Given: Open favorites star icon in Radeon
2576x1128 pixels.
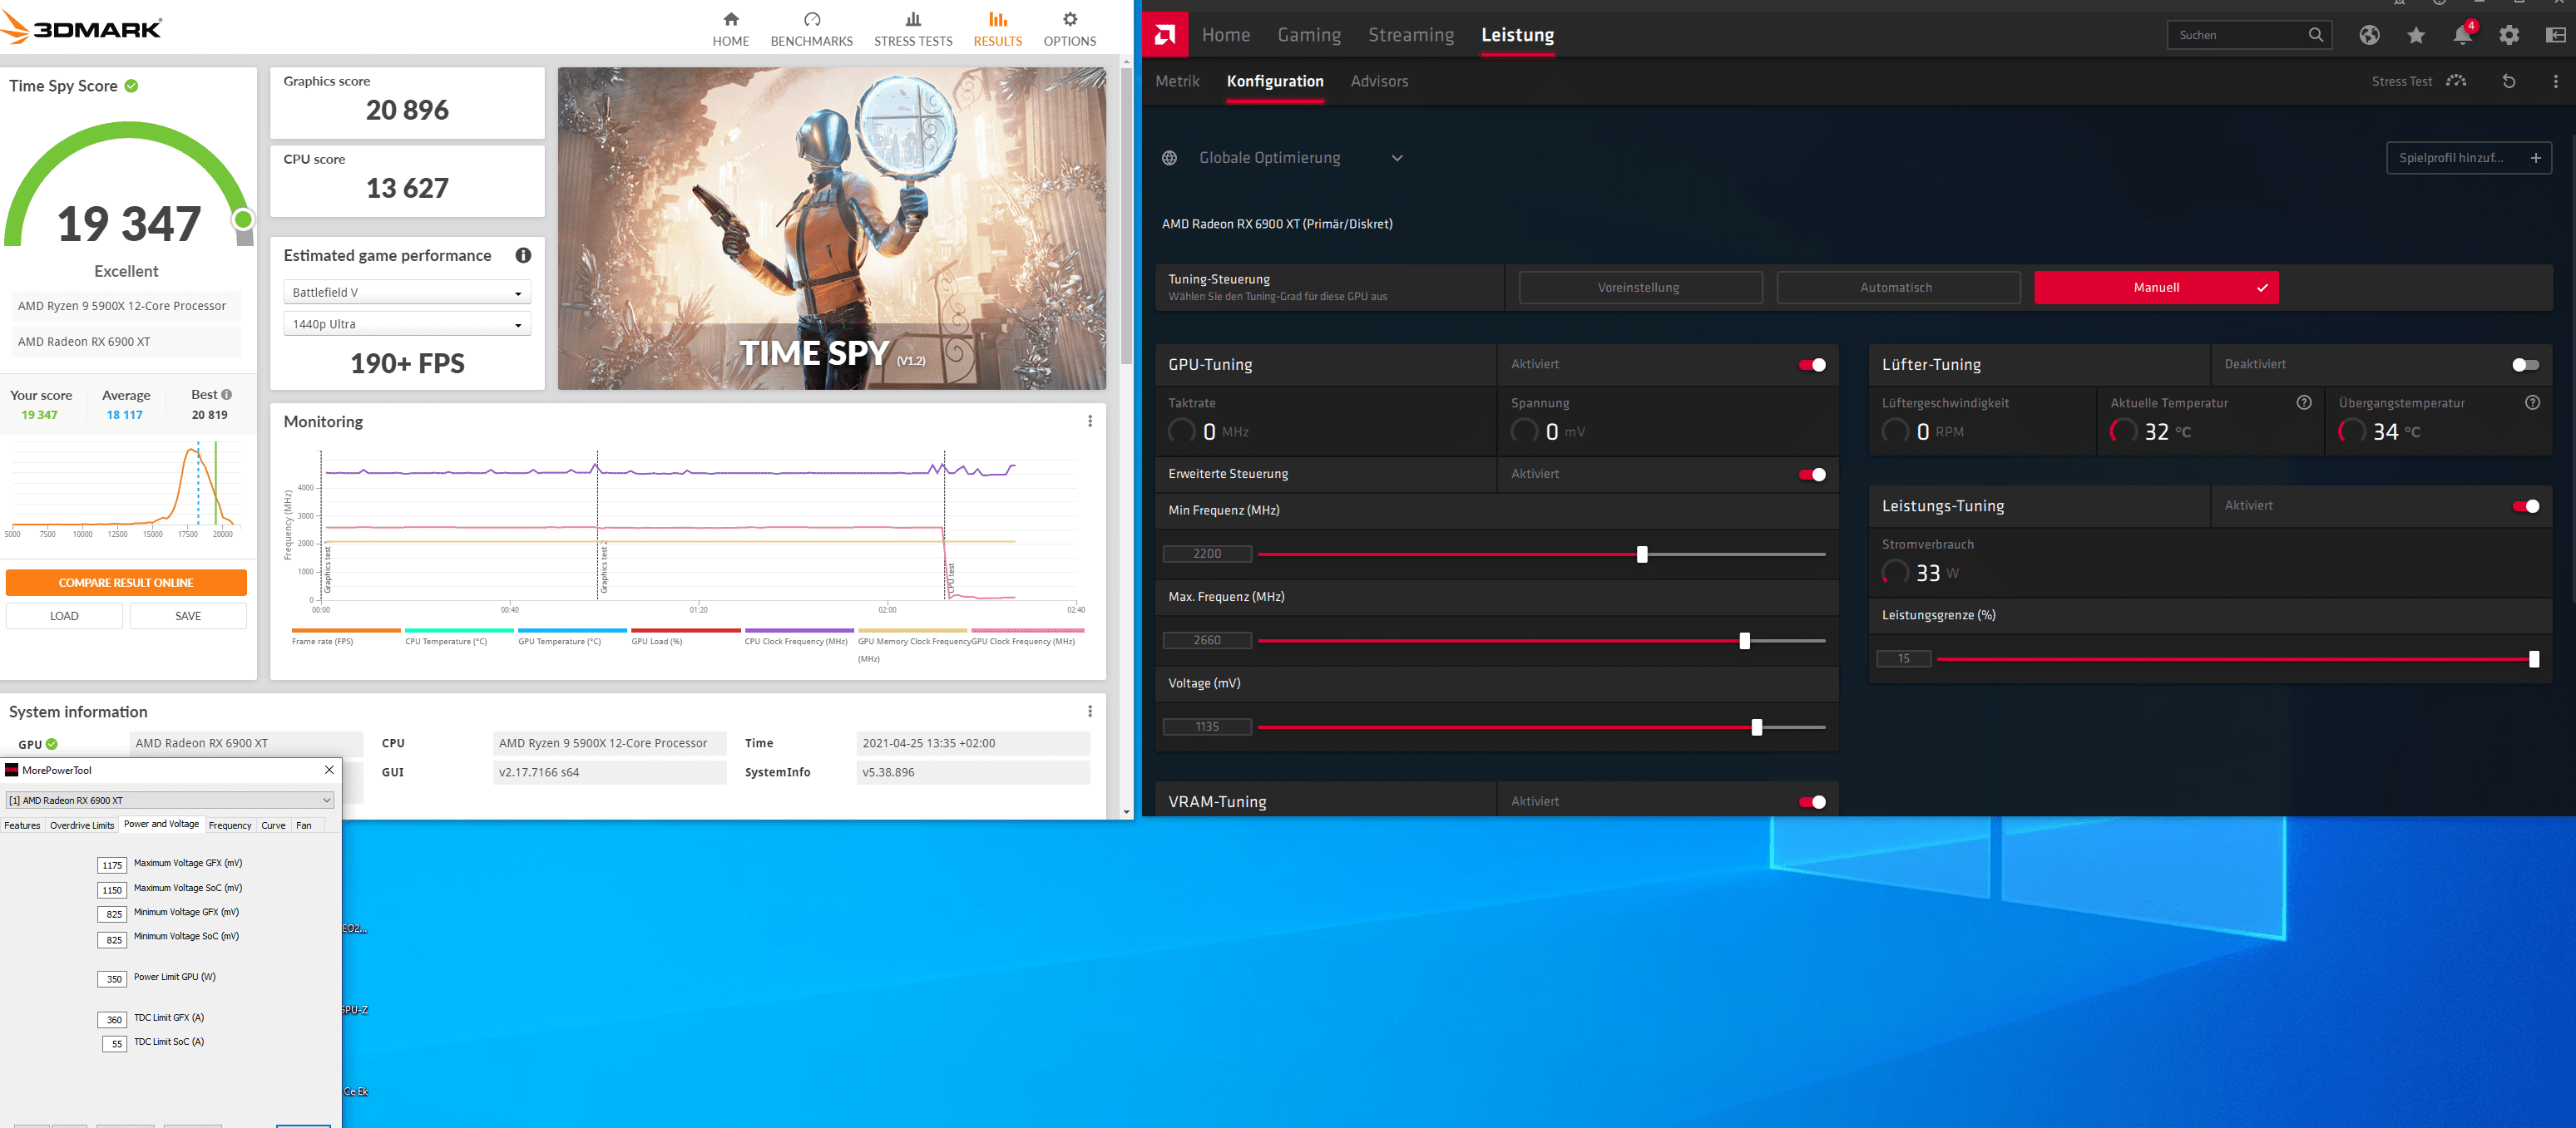Looking at the screenshot, I should (2416, 35).
